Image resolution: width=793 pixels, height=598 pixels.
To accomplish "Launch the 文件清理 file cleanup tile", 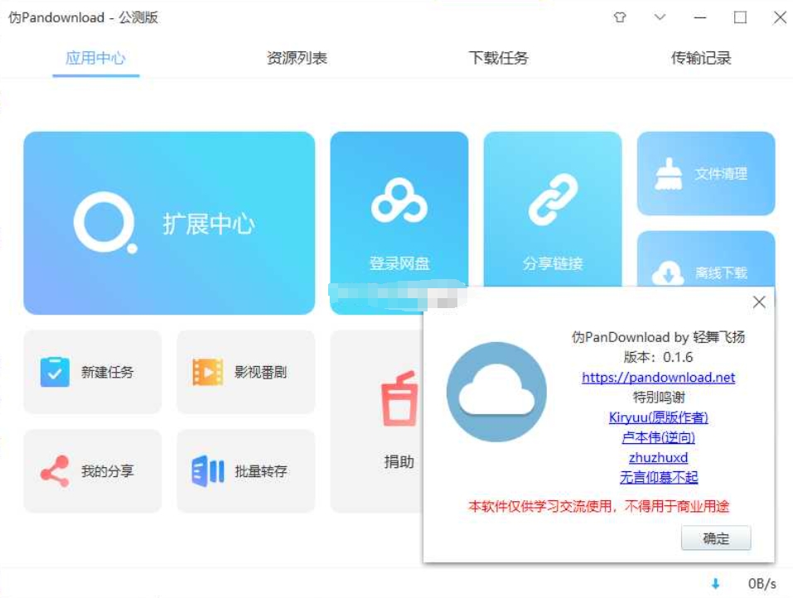I will [706, 173].
